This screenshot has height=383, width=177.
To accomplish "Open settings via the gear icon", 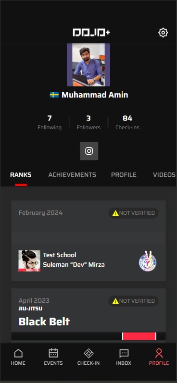I will point(163,33).
